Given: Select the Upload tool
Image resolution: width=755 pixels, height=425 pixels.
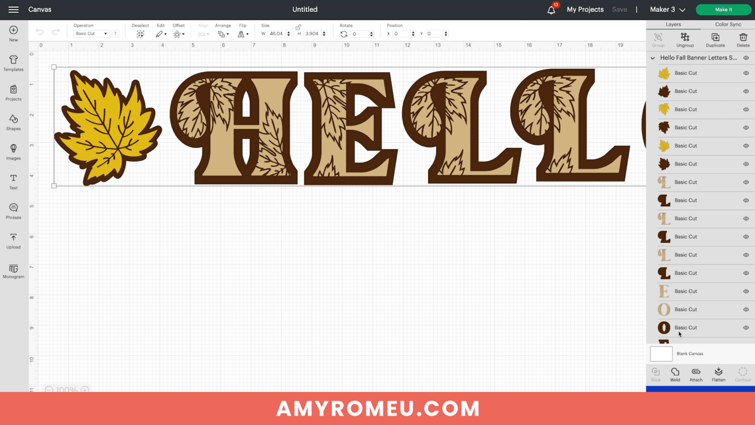Looking at the screenshot, I should tap(13, 241).
